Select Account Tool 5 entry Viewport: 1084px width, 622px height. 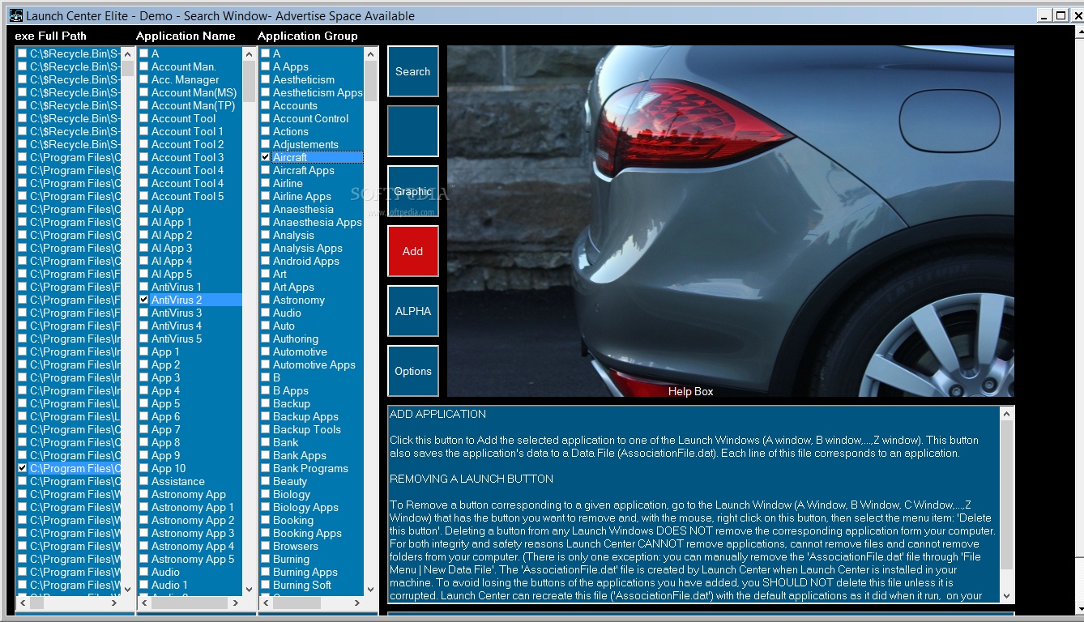187,196
